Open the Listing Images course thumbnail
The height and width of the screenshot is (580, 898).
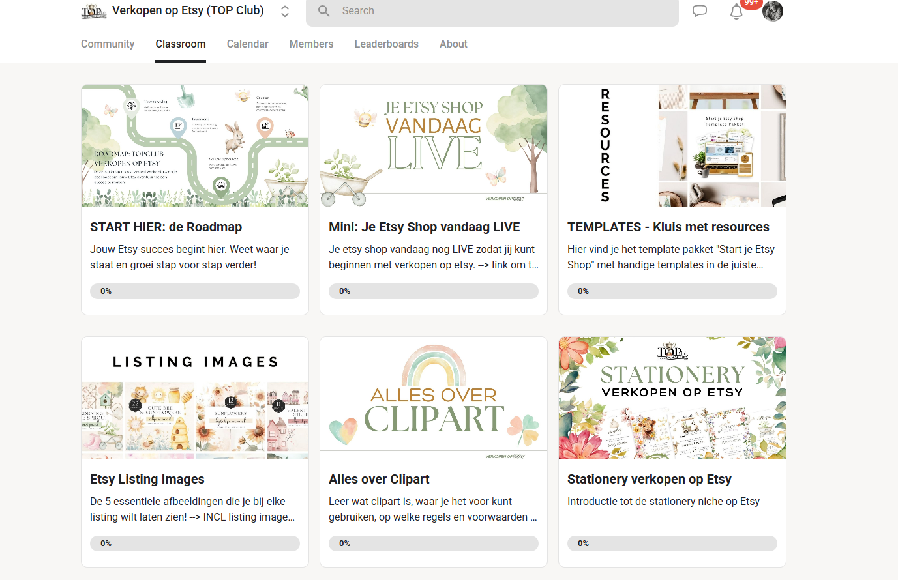click(195, 398)
